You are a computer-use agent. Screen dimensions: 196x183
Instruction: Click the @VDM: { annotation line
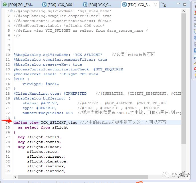coord(21,79)
